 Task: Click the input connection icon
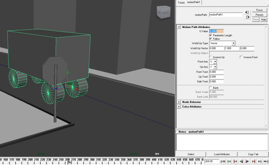(x=247, y=12)
